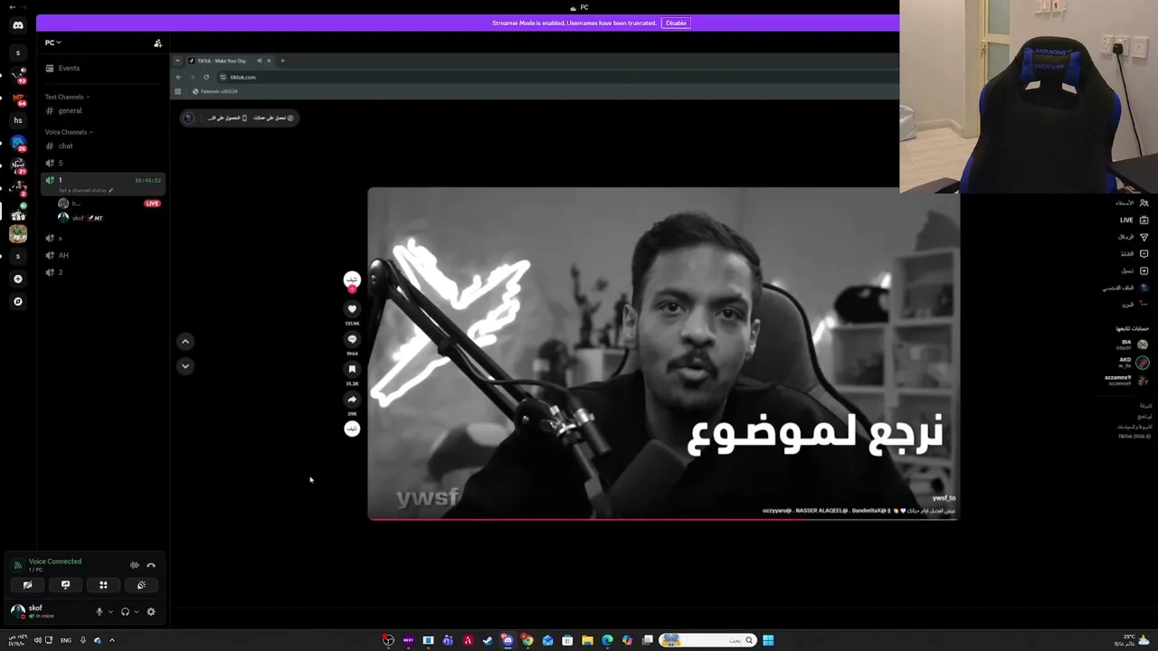Open headphone output options arrow
The width and height of the screenshot is (1158, 651).
[x=137, y=612]
